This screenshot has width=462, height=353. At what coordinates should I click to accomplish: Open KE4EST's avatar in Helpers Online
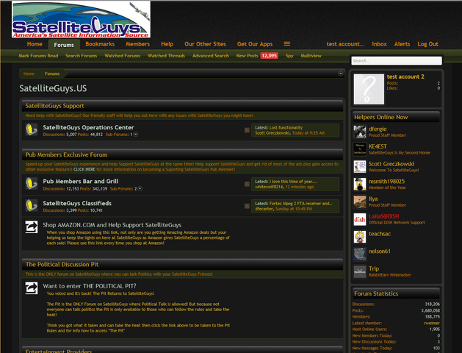coord(360,149)
